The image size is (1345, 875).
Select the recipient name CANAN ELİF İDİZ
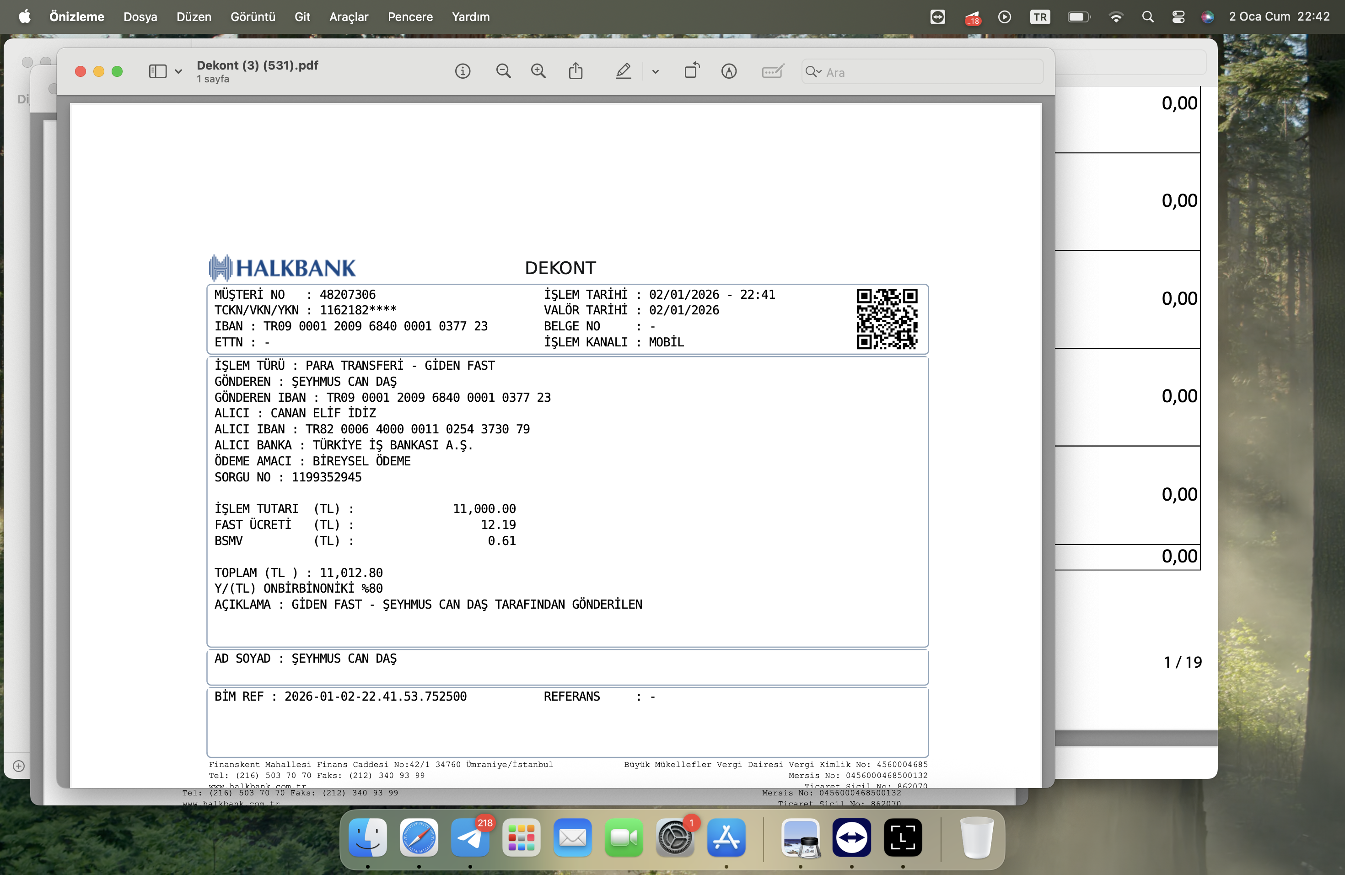[x=323, y=413]
